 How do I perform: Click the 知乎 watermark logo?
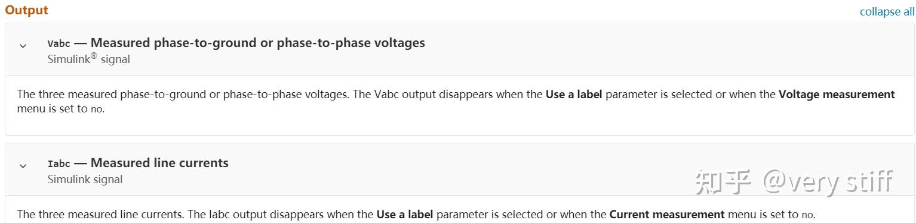723,182
